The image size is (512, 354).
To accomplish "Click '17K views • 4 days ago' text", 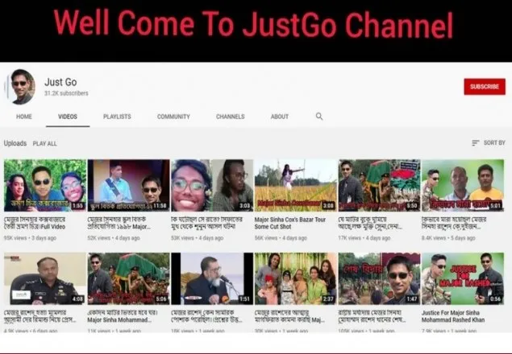I will coord(364,238).
